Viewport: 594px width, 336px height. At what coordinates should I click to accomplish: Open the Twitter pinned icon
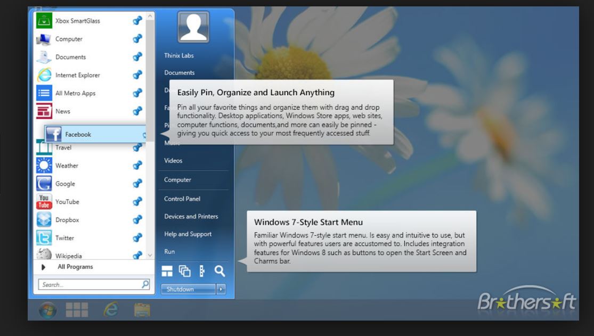click(x=44, y=238)
